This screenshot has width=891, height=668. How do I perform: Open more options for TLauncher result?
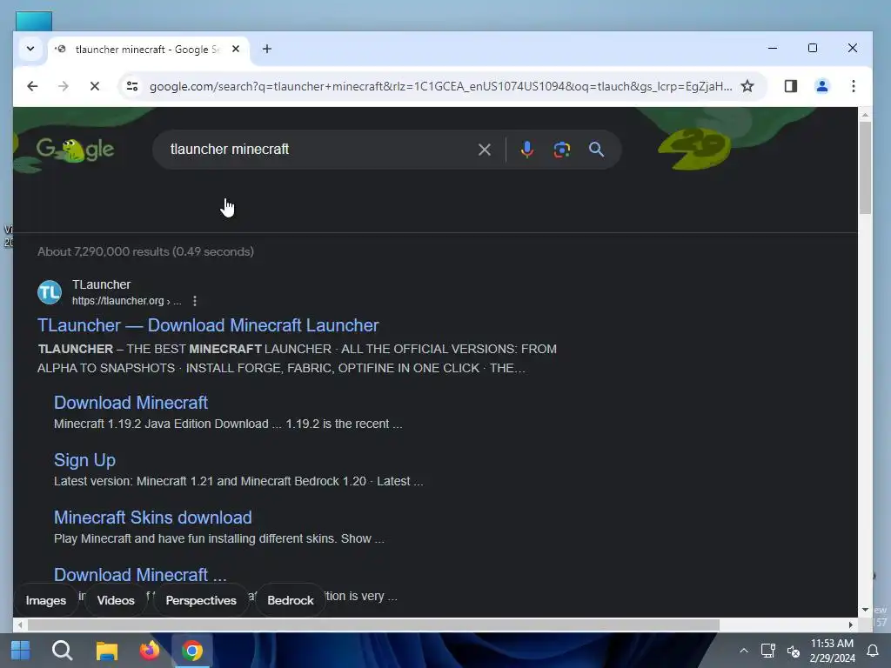[x=195, y=301]
